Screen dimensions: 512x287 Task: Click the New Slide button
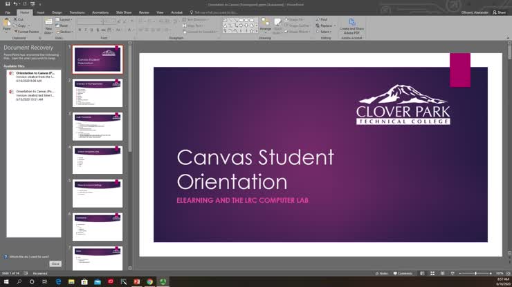tap(48, 26)
